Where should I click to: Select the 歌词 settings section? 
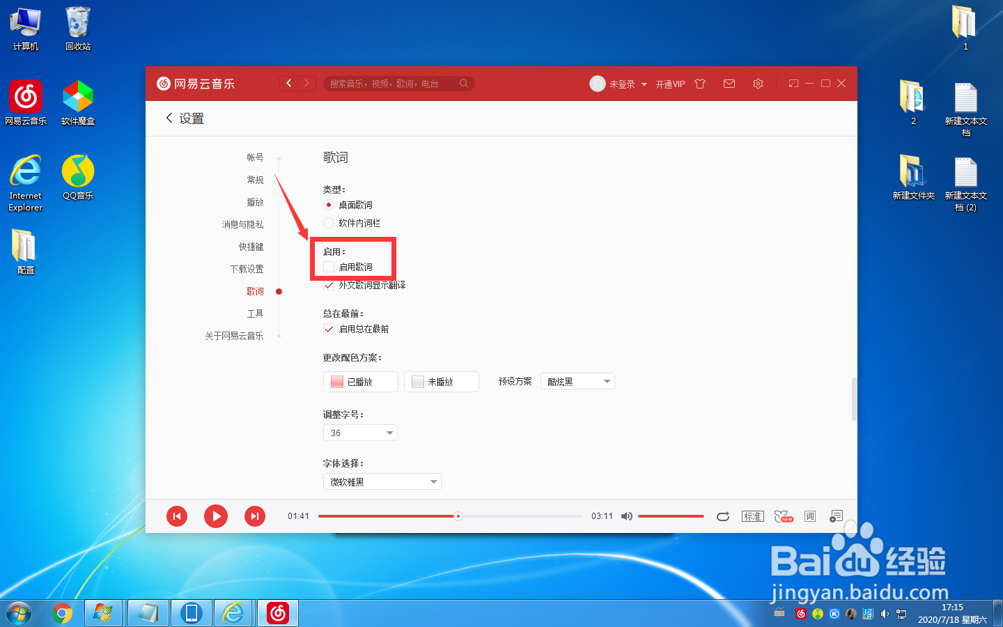tap(255, 291)
